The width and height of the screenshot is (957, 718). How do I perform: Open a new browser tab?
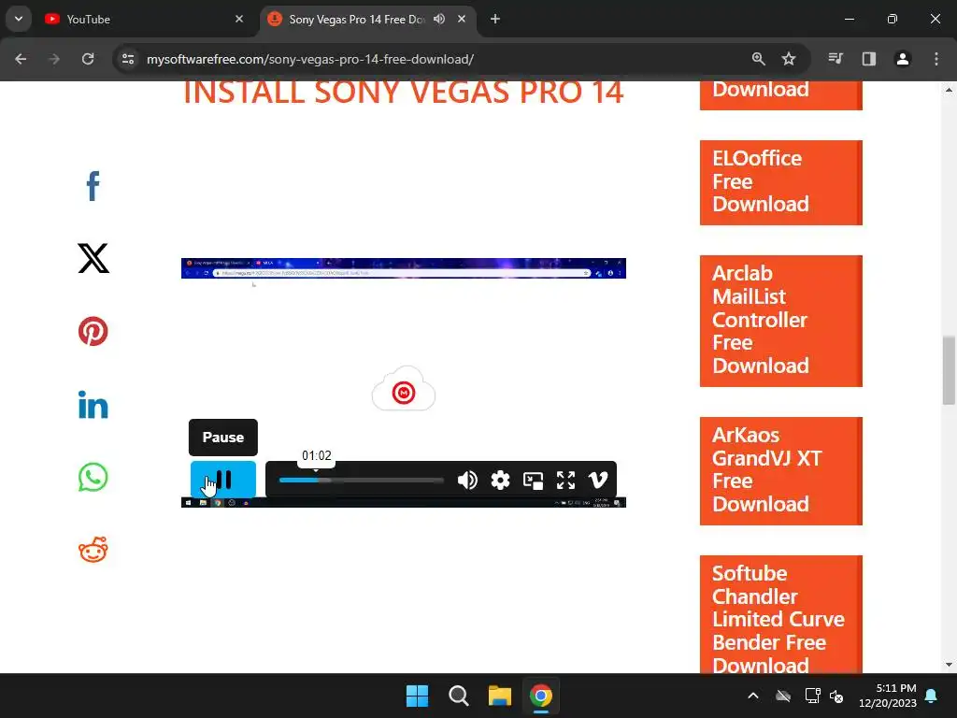[495, 19]
